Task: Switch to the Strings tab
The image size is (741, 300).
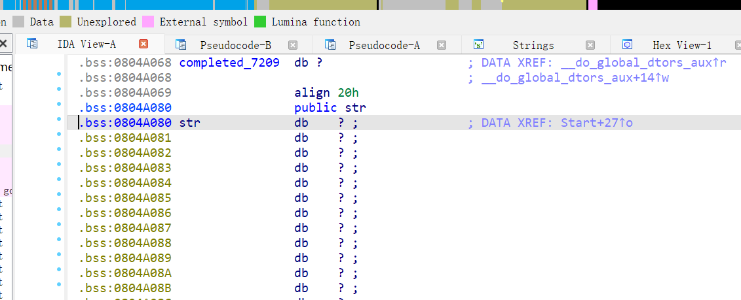Action: click(x=533, y=45)
